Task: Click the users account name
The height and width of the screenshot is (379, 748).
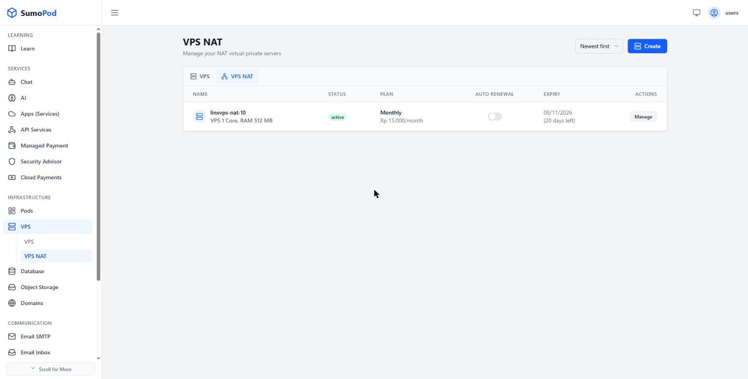Action: point(732,13)
